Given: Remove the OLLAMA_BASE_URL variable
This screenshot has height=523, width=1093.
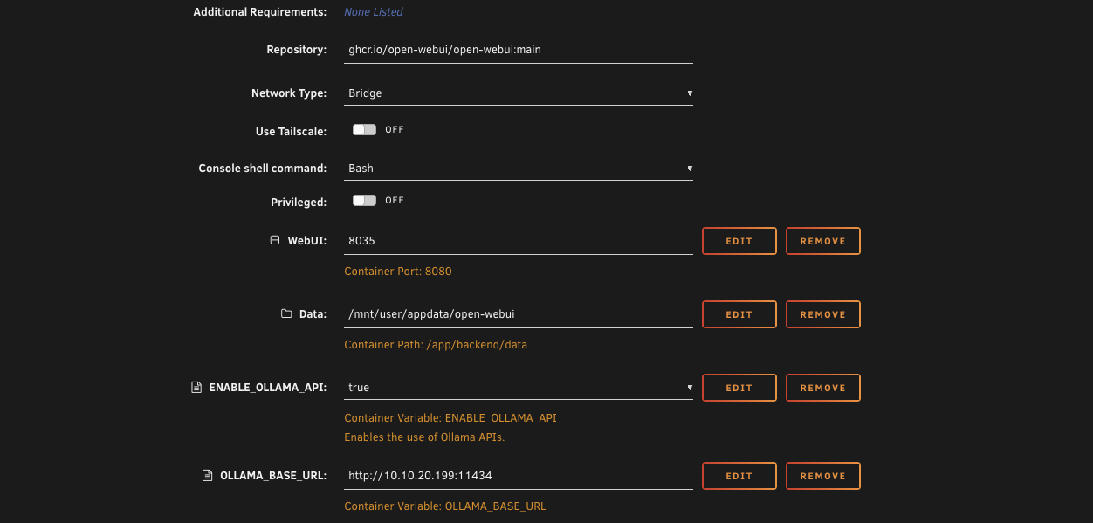Looking at the screenshot, I should click(822, 476).
